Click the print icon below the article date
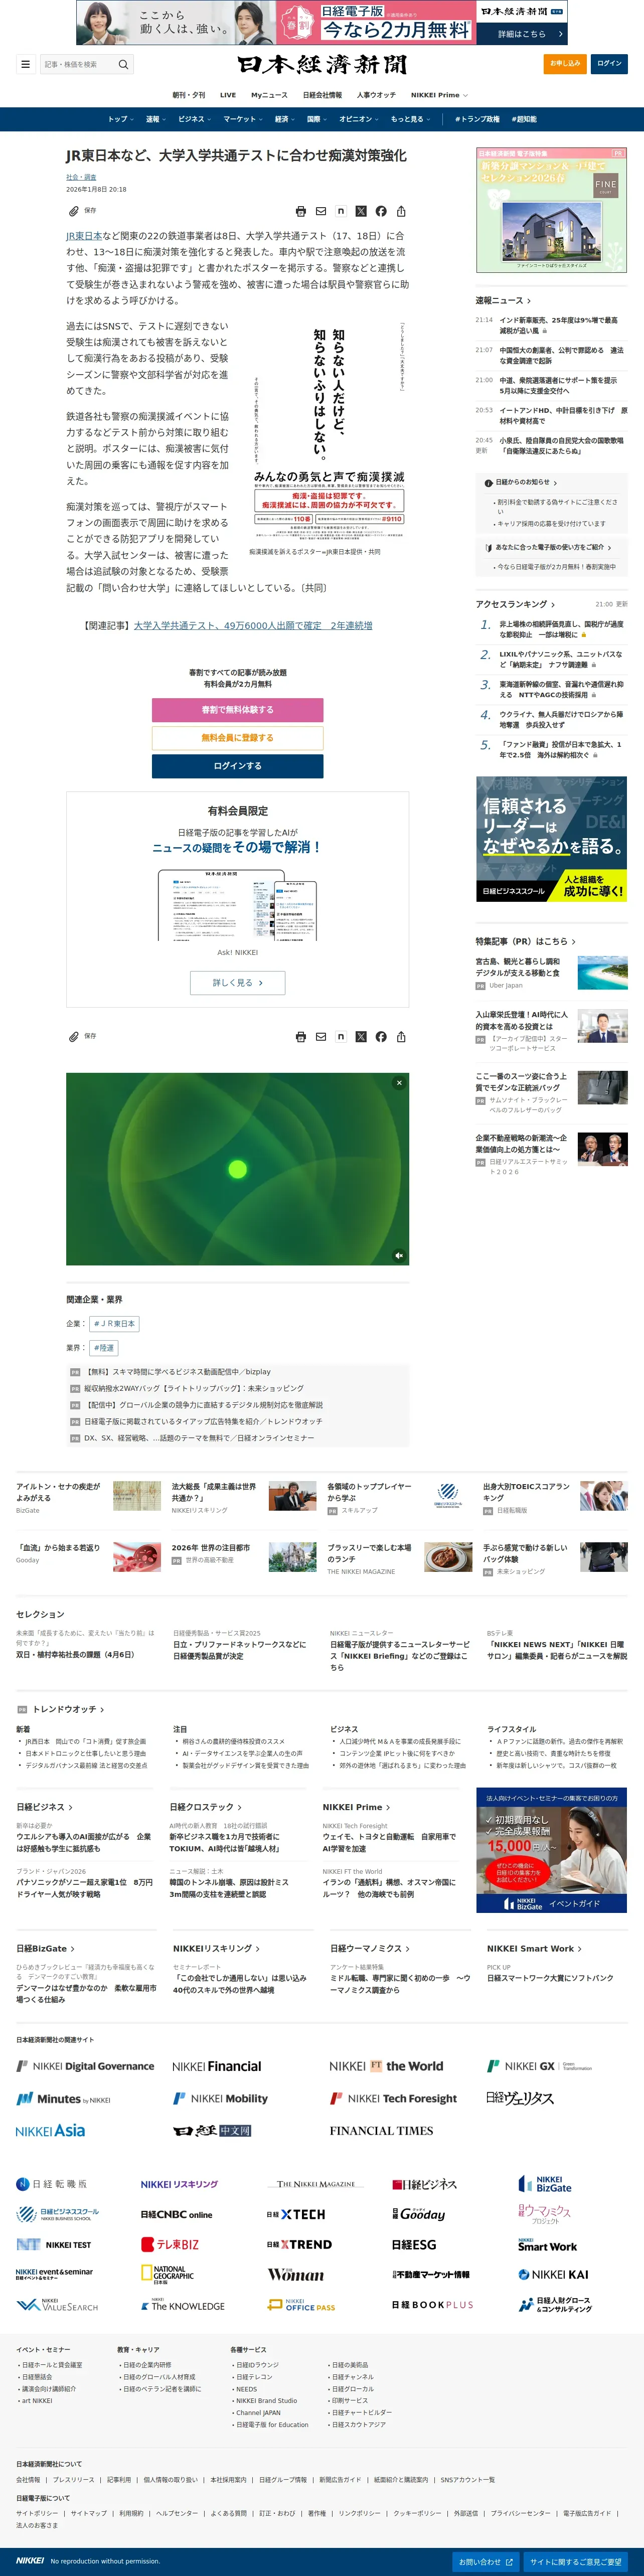This screenshot has height=2576, width=644. point(301,212)
